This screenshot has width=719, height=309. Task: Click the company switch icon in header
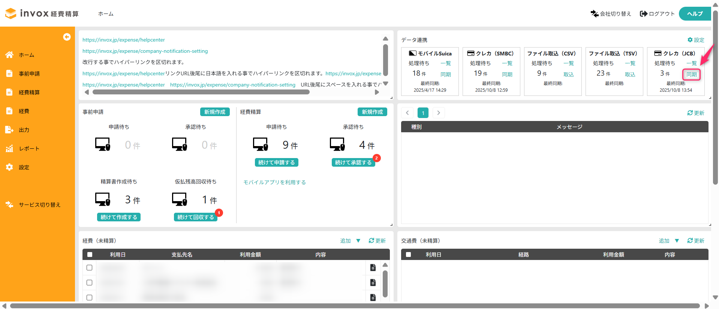point(594,14)
